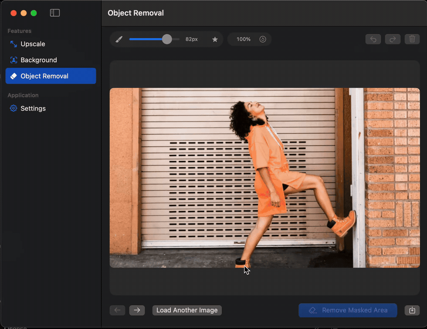427x329 pixels.
Task: Click the yellow minimize window button
Action: (x=24, y=13)
